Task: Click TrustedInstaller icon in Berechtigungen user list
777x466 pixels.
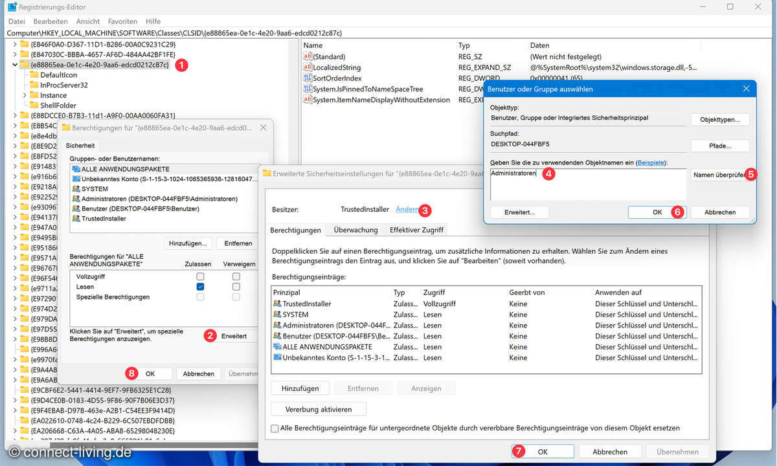Action: coord(76,219)
